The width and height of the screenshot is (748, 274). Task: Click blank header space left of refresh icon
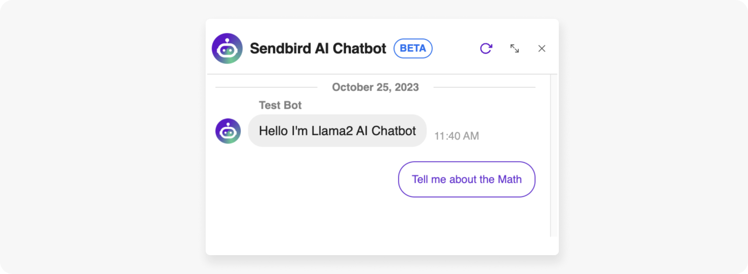click(x=455, y=49)
